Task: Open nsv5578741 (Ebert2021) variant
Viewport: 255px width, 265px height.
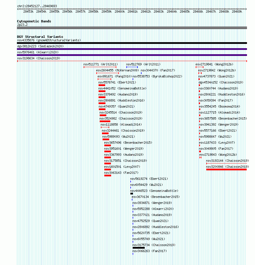Action: (117, 83)
